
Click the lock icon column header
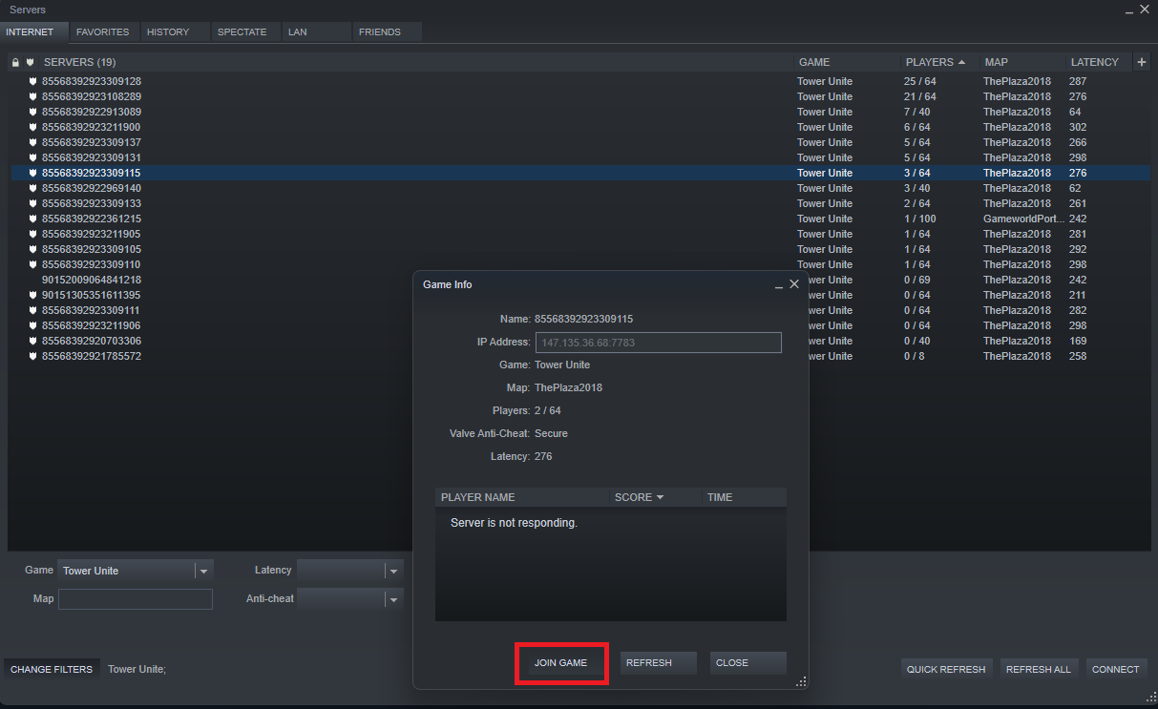tap(15, 62)
